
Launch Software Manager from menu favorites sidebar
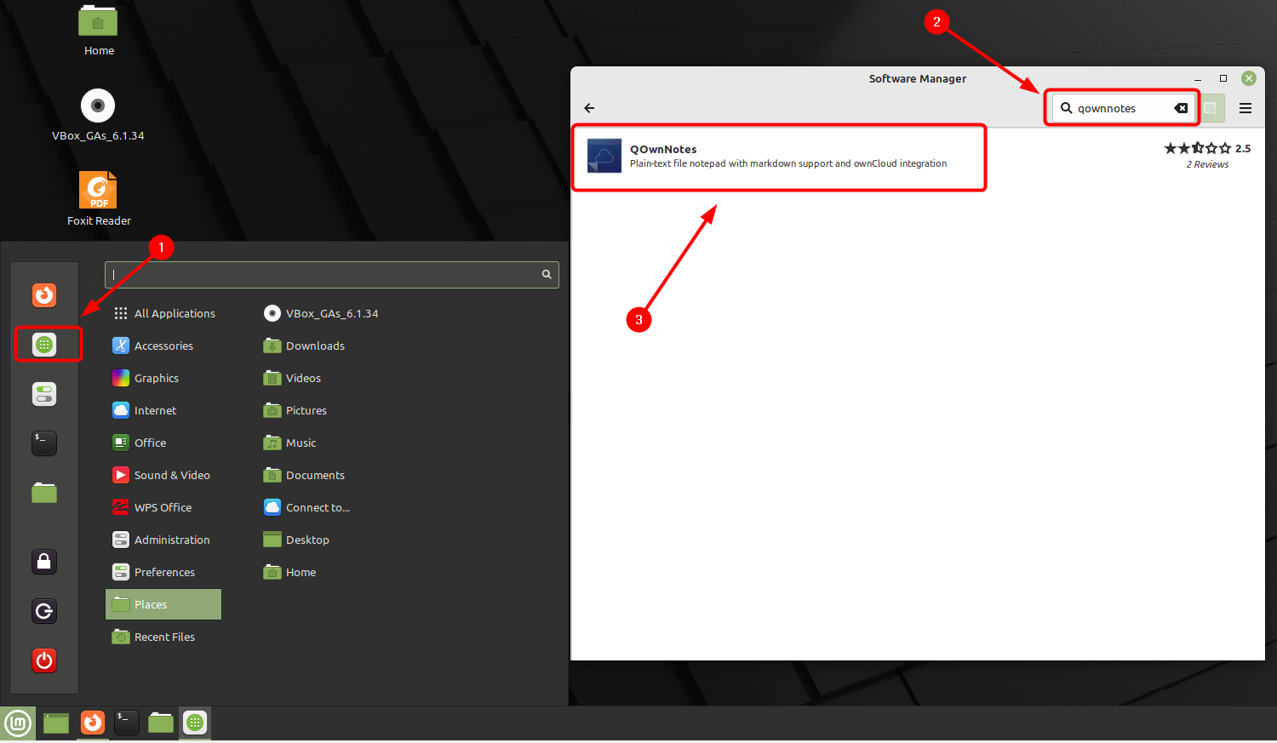[44, 345]
